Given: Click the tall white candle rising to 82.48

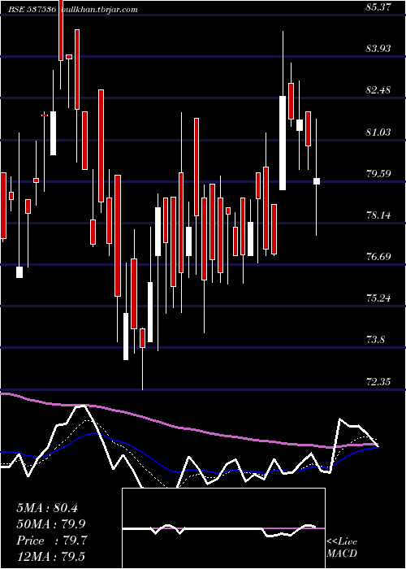Looking at the screenshot, I should click(283, 143).
